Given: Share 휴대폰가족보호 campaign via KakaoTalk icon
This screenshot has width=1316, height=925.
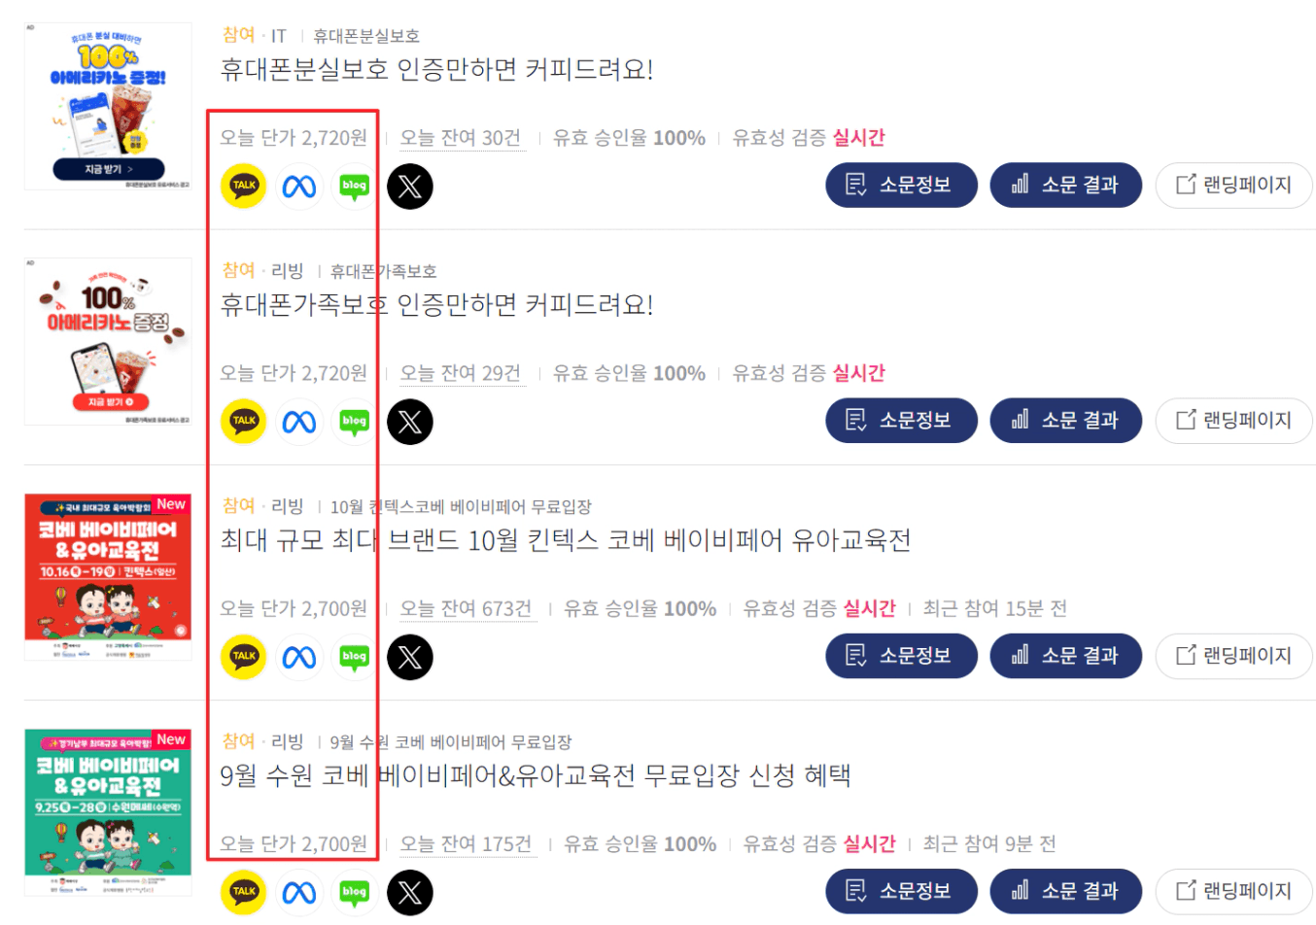Looking at the screenshot, I should 243,422.
